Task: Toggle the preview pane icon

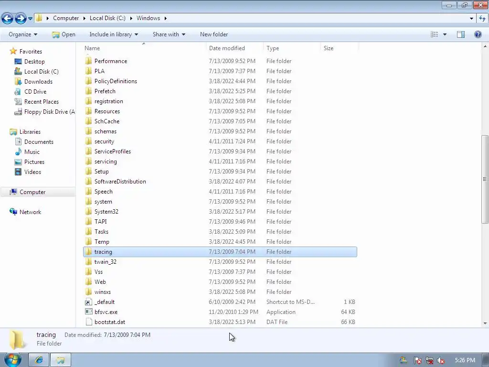Action: coord(461,34)
